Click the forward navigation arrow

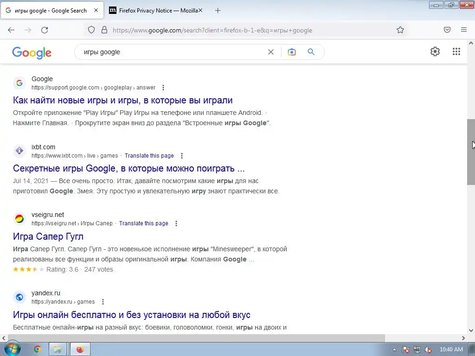coord(28,30)
